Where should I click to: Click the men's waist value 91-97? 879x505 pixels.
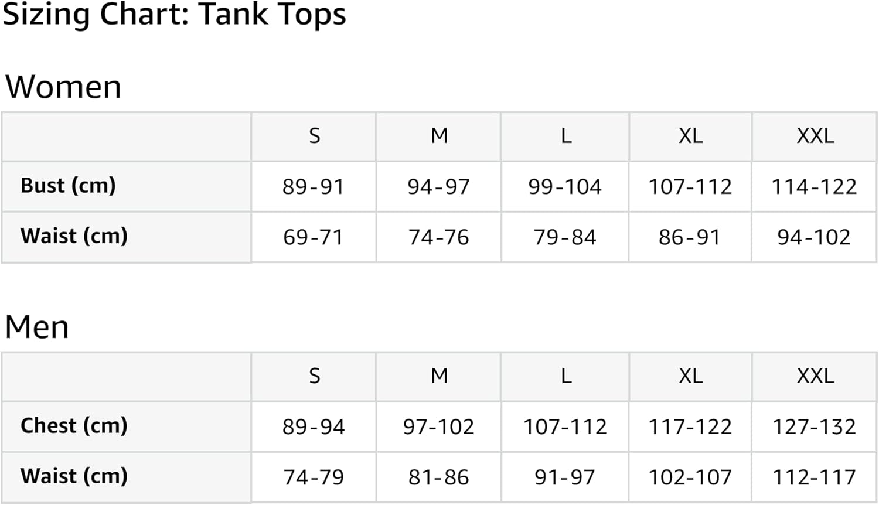(564, 477)
